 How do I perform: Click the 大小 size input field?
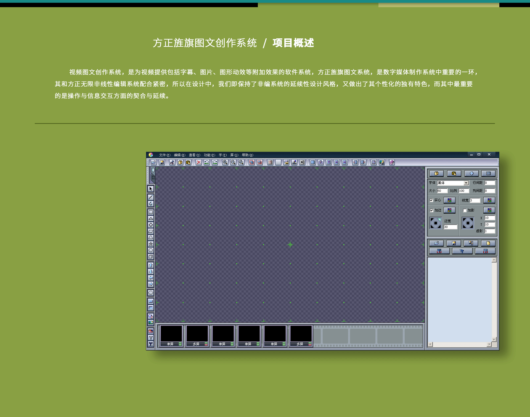[442, 191]
